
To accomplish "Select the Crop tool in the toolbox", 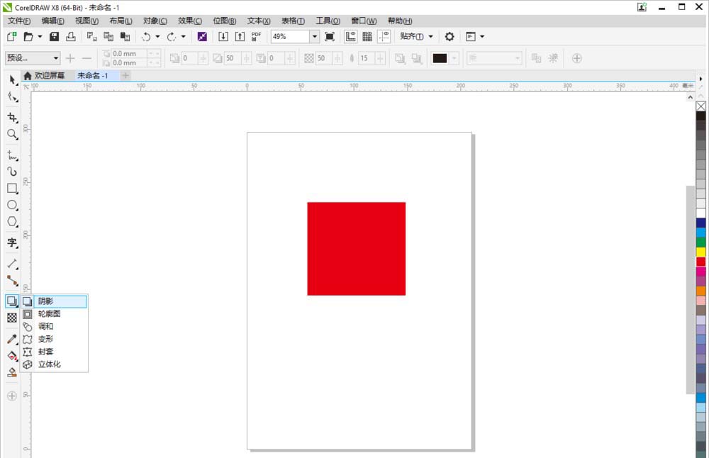I will [12, 117].
